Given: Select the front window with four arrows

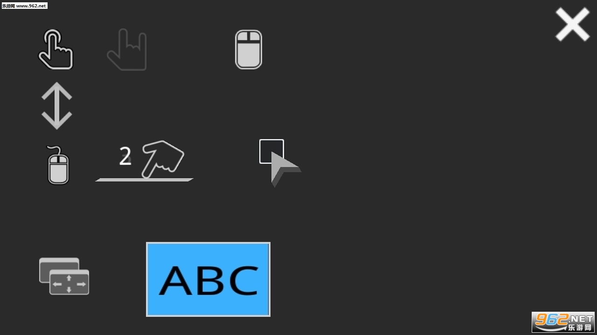Looking at the screenshot, I should coord(69,283).
